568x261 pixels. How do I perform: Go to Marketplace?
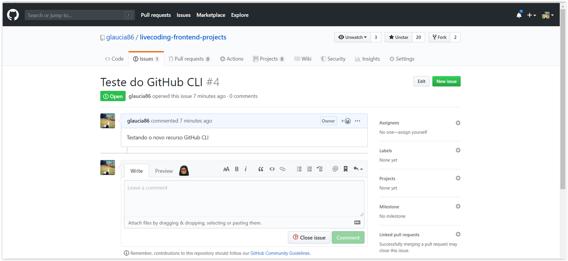(x=211, y=15)
